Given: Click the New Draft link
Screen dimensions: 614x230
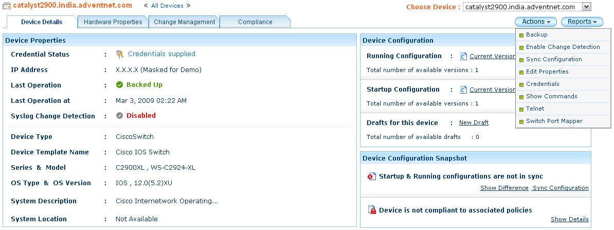Looking at the screenshot, I should (474, 122).
